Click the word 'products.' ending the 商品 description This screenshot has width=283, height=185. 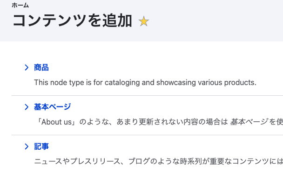240,83
